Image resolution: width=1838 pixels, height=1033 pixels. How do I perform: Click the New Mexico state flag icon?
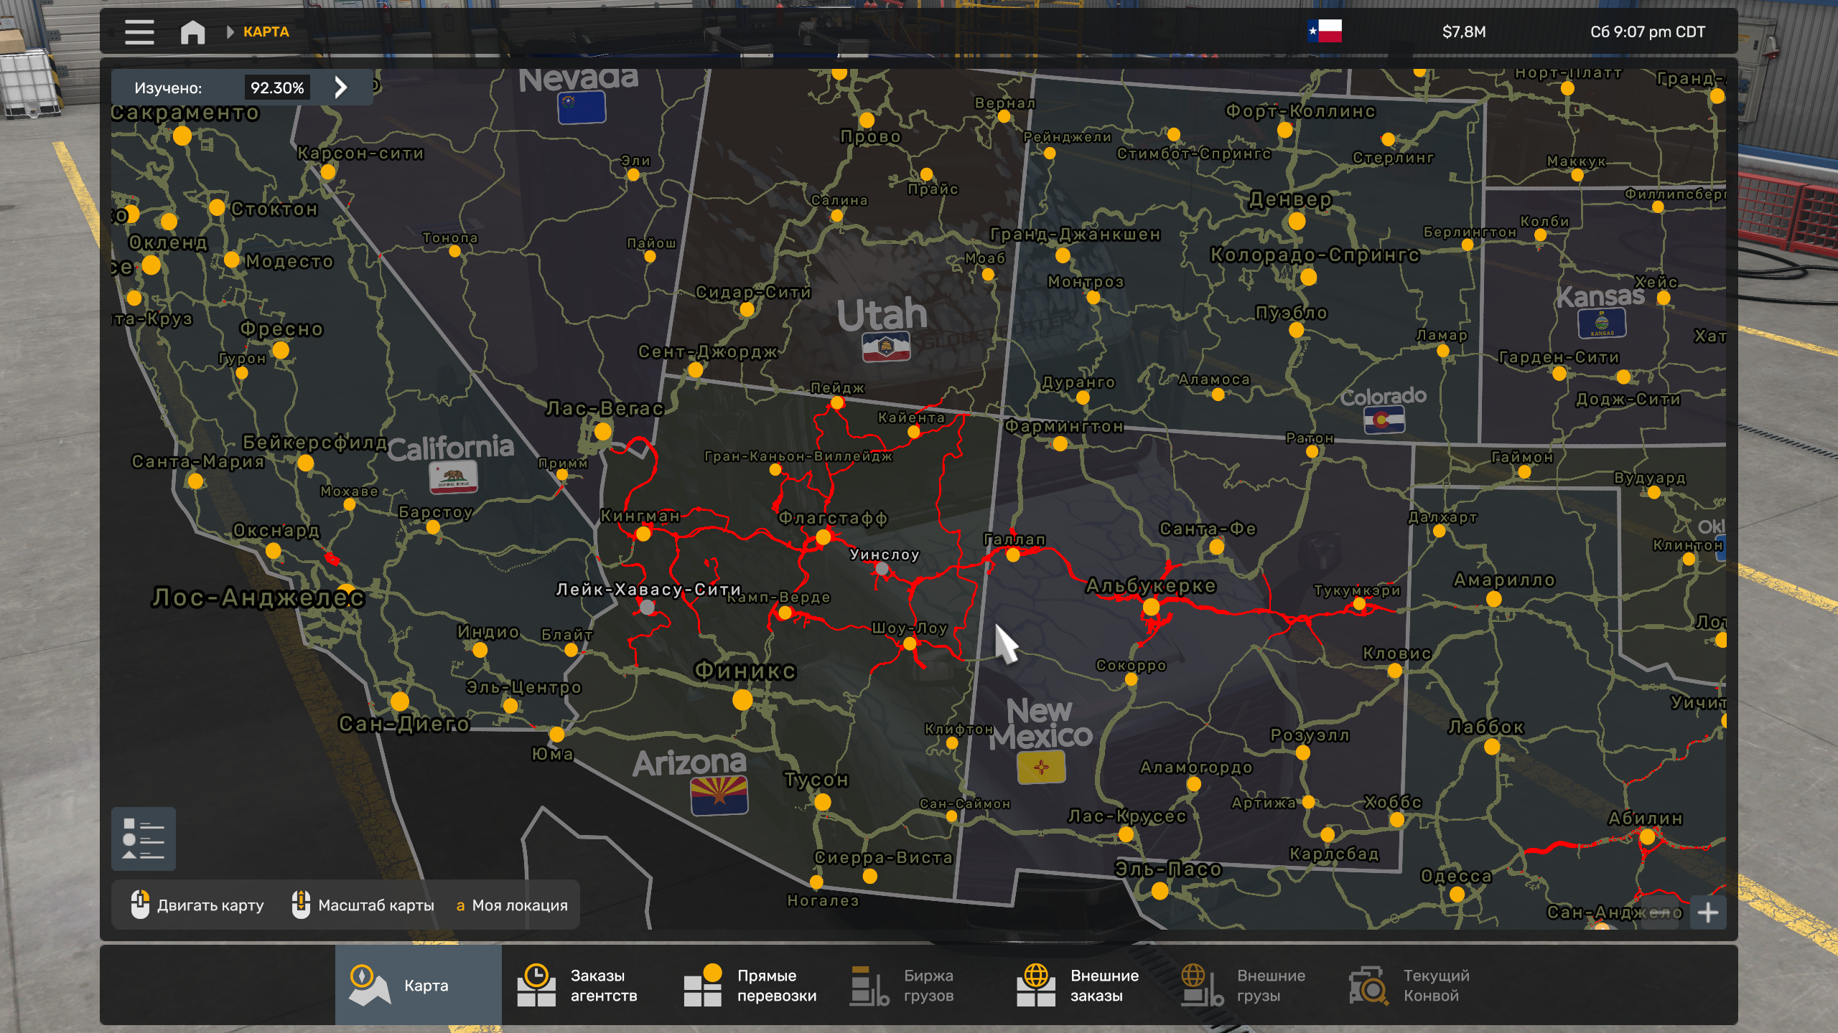point(1041,768)
